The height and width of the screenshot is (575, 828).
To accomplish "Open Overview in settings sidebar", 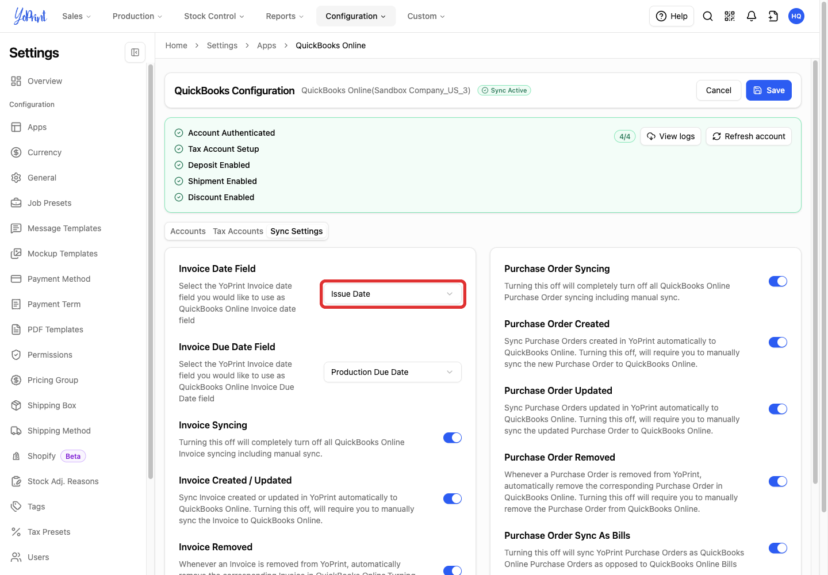I will coord(45,81).
